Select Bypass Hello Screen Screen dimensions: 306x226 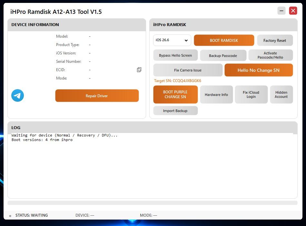coord(175,55)
